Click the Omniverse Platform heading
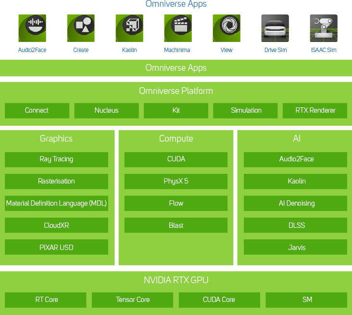The image size is (352, 315). (x=176, y=91)
